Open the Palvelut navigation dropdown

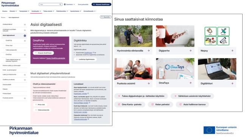(x=13, y=11)
